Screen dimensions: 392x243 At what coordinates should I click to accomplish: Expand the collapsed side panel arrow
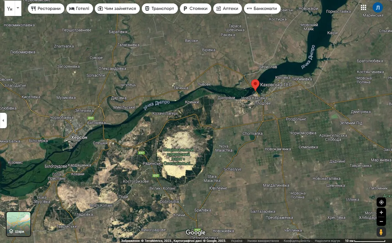click(3, 121)
